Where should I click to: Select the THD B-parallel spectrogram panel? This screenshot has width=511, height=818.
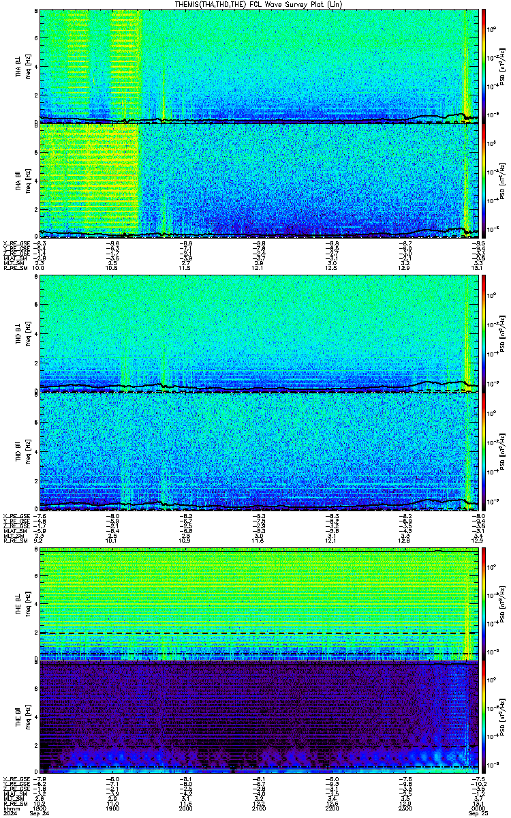coord(259,450)
